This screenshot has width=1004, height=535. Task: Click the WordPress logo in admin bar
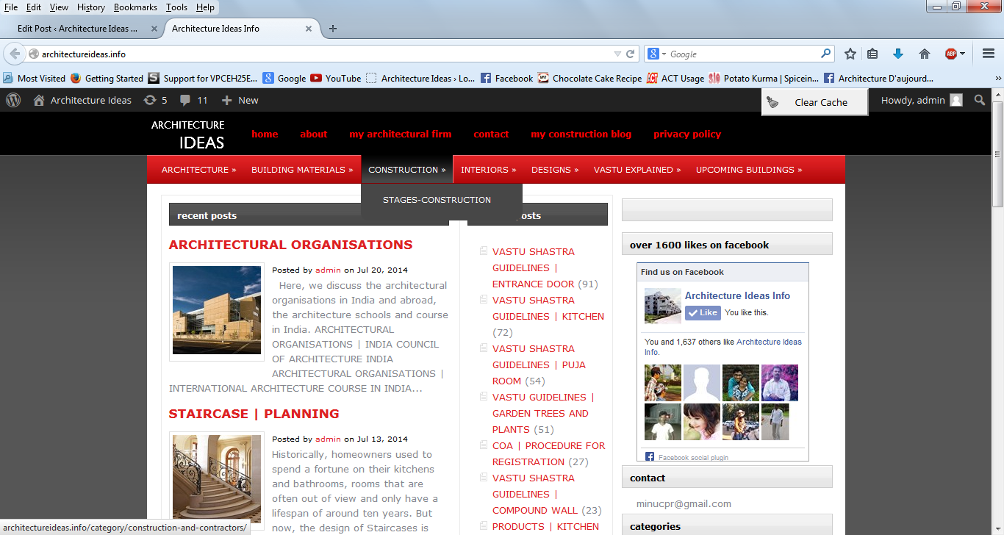tap(13, 100)
